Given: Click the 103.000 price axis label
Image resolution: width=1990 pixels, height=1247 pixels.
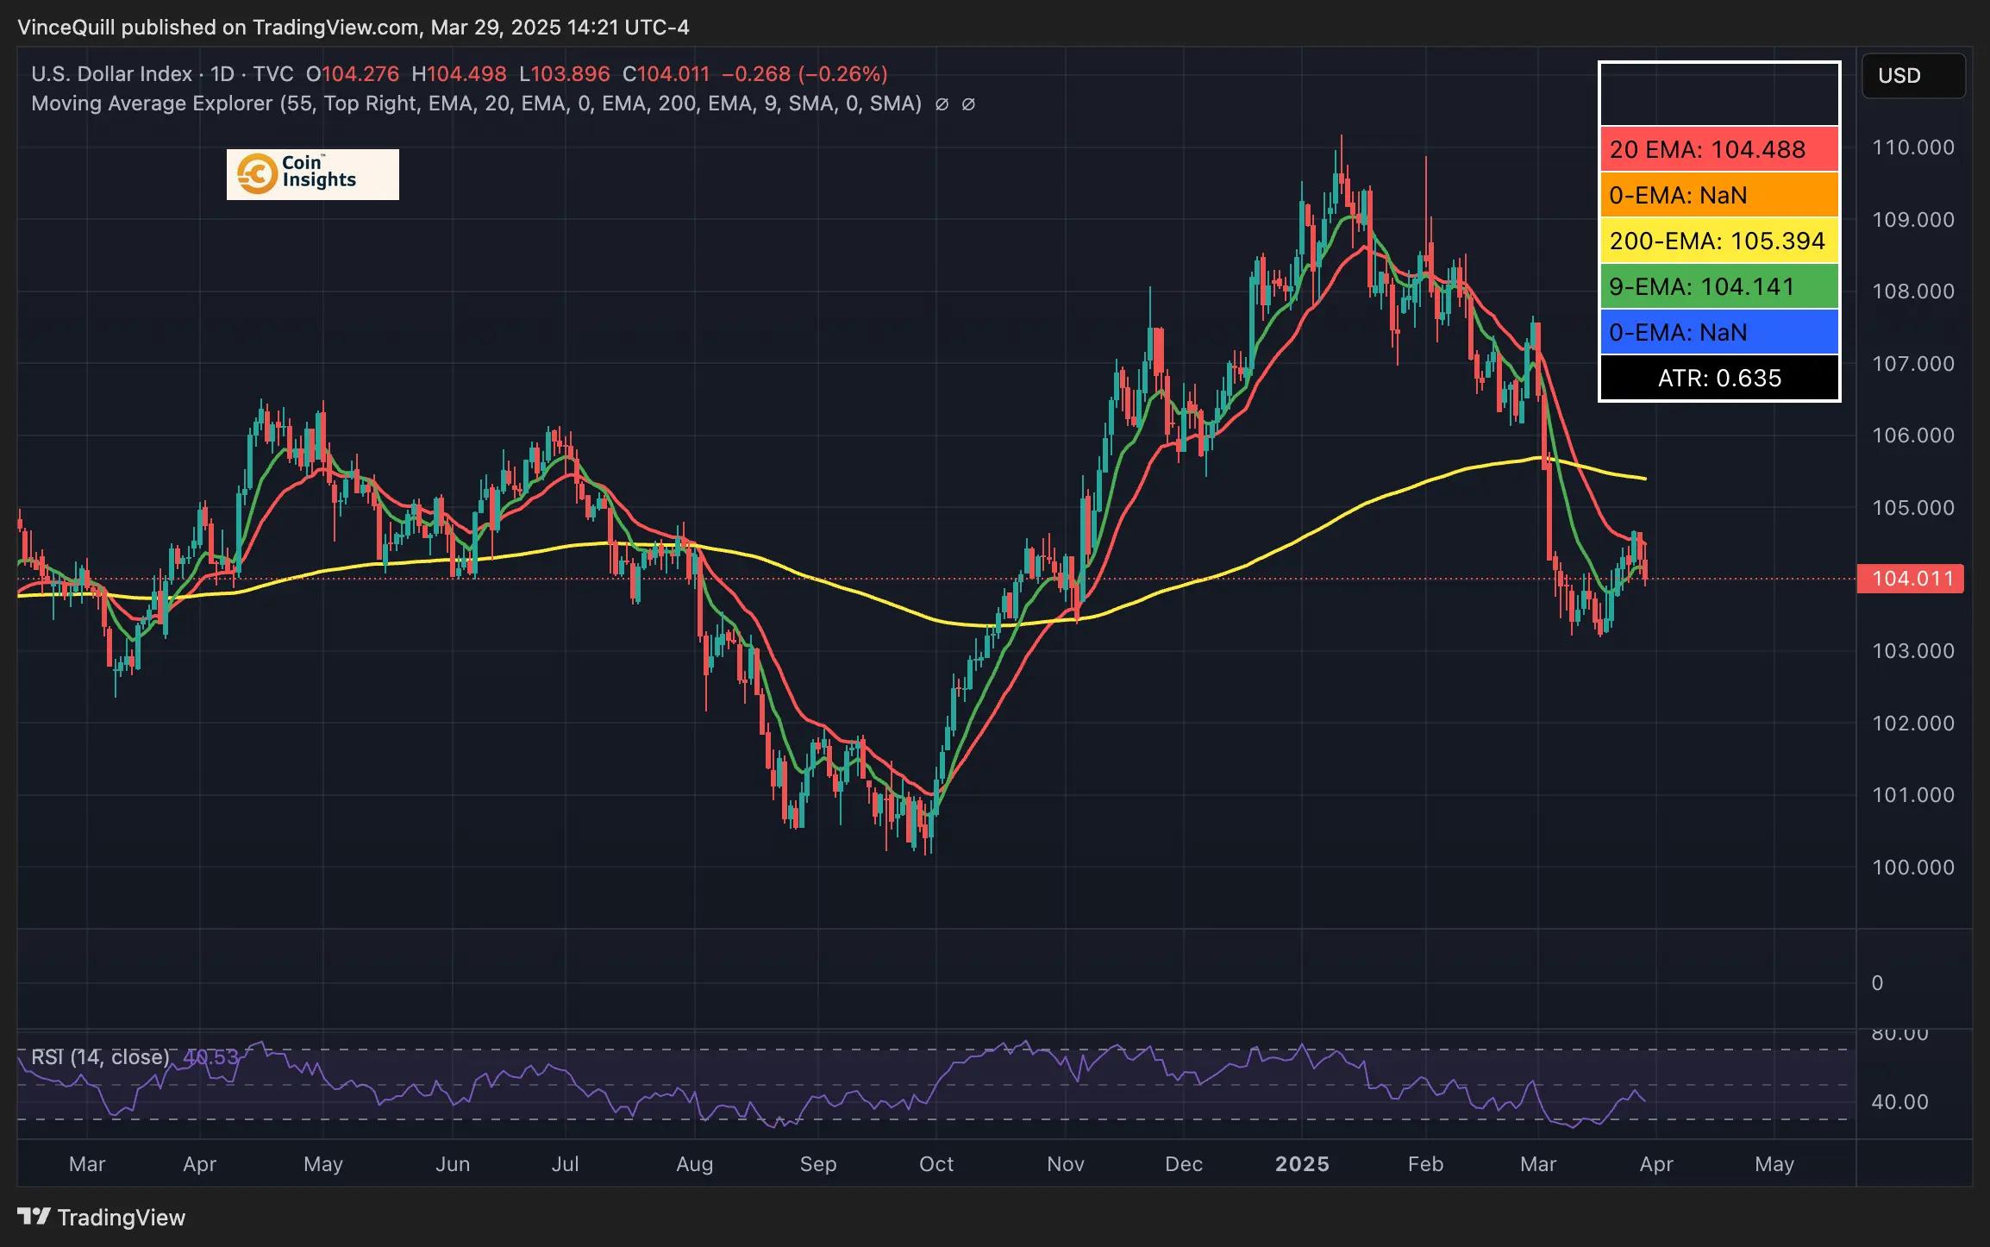Looking at the screenshot, I should [1912, 651].
